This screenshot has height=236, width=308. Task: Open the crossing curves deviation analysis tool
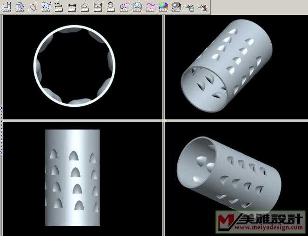click(x=46, y=7)
